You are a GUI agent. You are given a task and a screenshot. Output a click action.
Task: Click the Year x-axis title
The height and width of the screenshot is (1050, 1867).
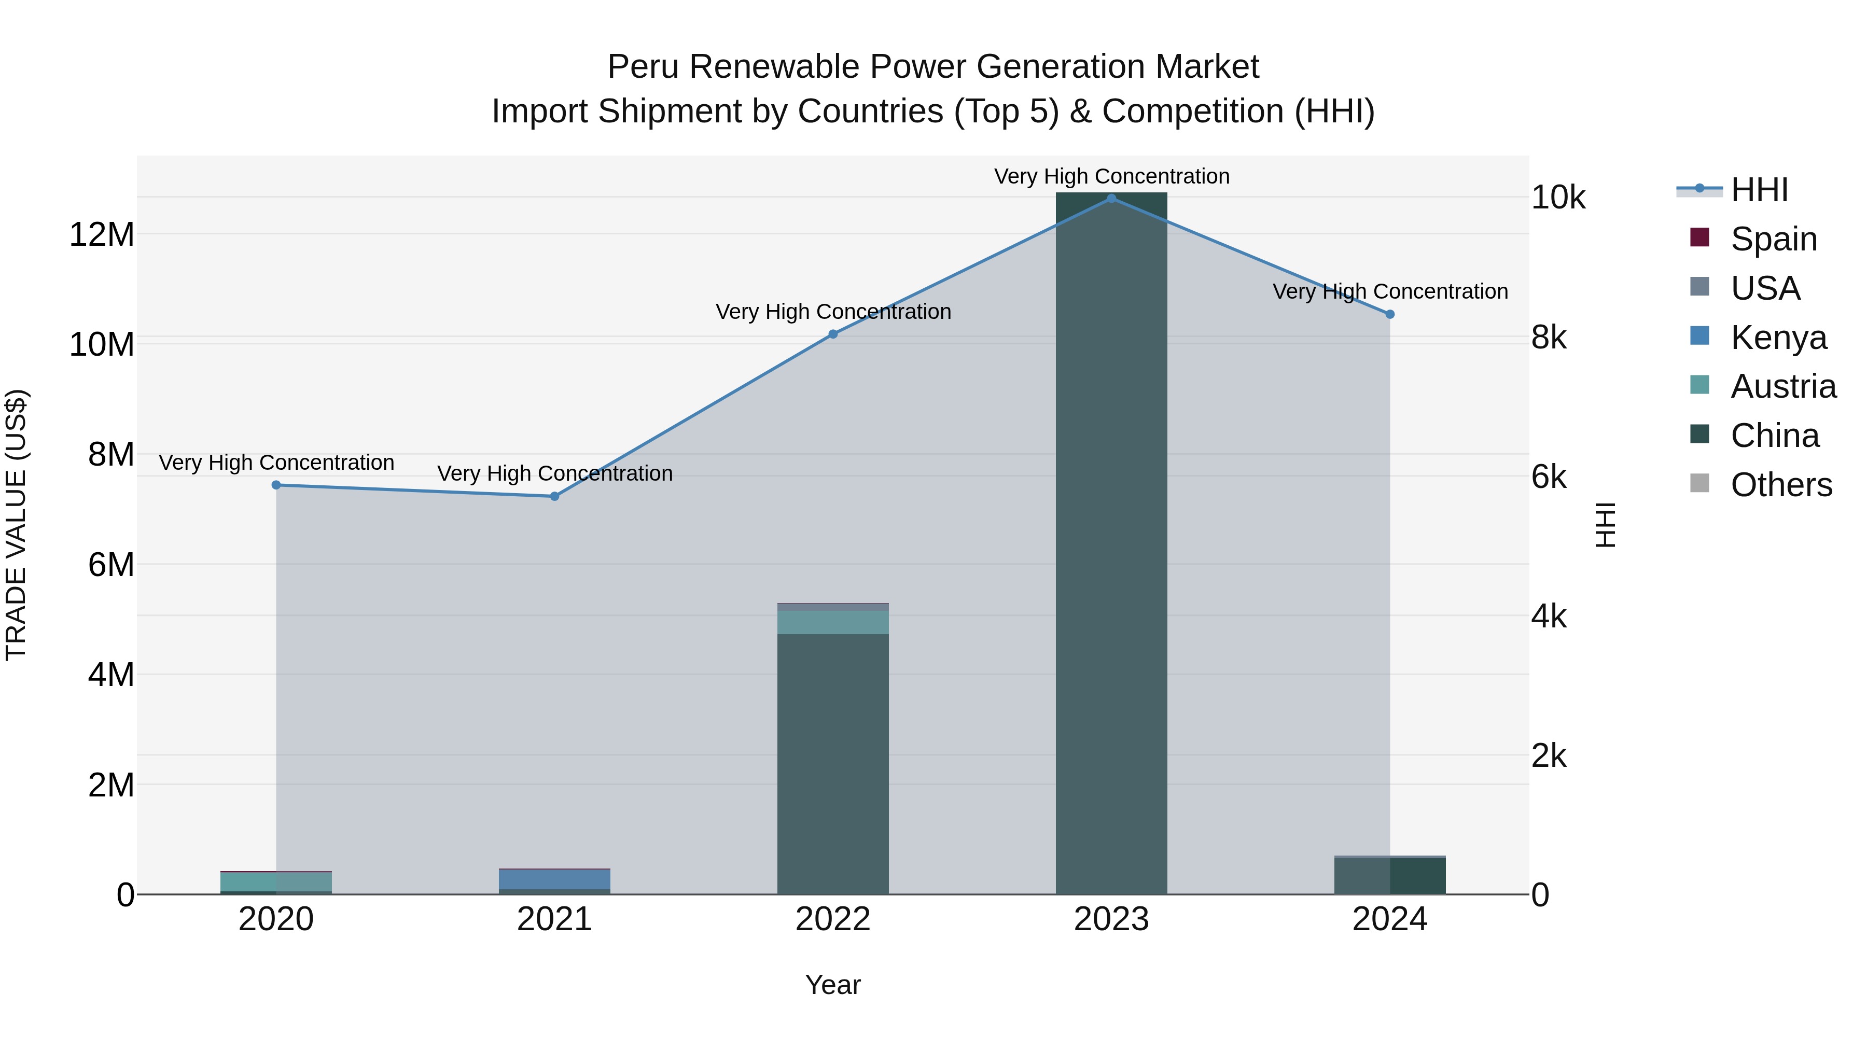[833, 985]
